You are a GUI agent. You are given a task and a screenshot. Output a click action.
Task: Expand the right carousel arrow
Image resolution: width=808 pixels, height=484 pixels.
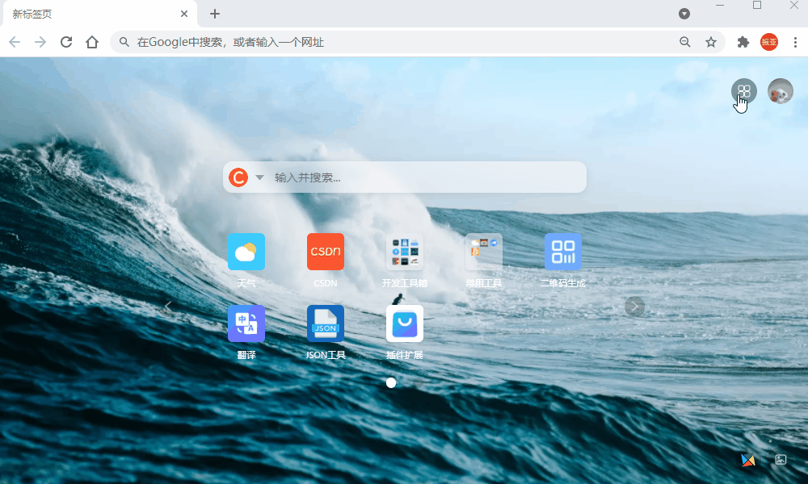point(635,307)
